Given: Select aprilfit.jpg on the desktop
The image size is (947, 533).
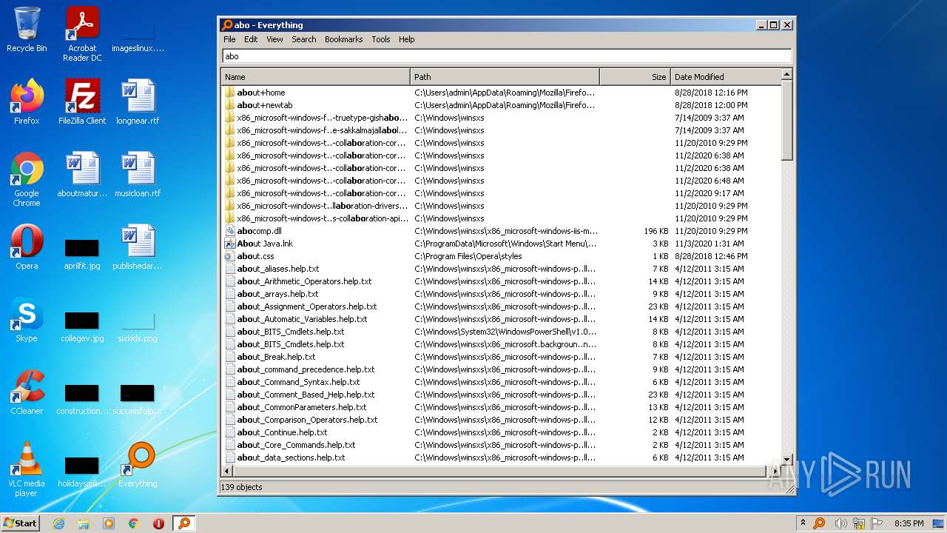Looking at the screenshot, I should click(82, 254).
